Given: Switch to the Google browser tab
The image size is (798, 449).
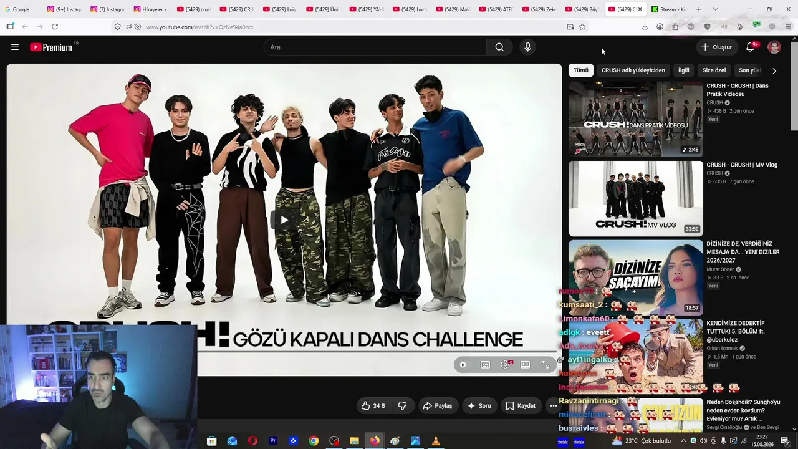Looking at the screenshot, I should click(21, 9).
